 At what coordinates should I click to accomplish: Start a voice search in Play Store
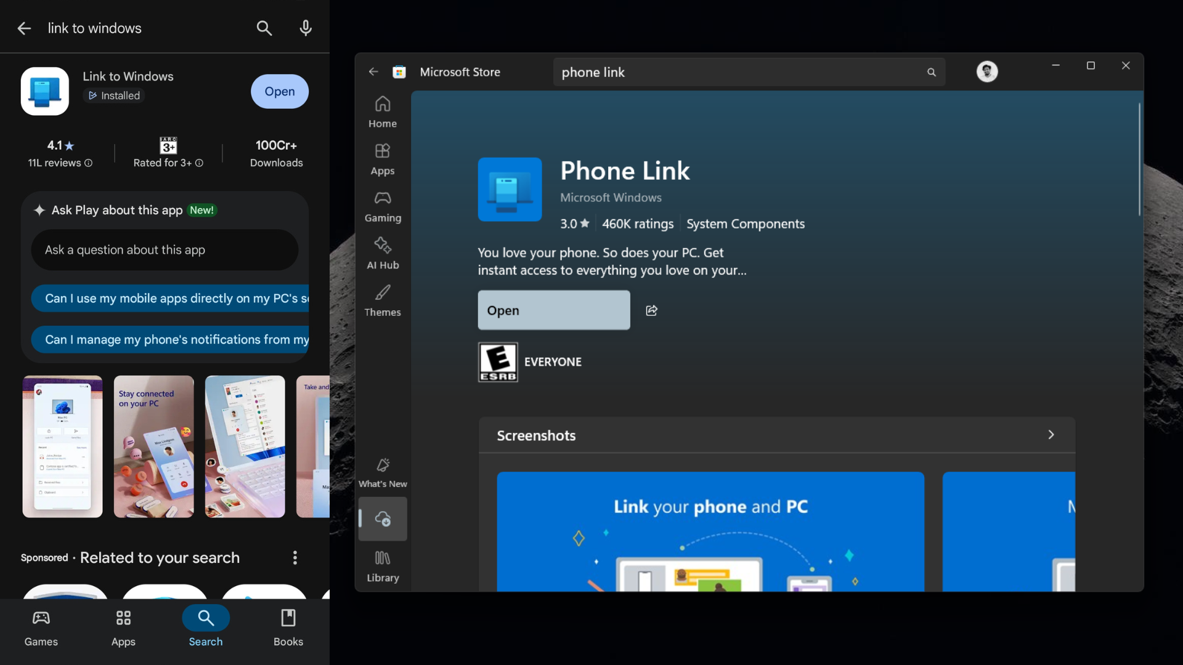coord(306,28)
